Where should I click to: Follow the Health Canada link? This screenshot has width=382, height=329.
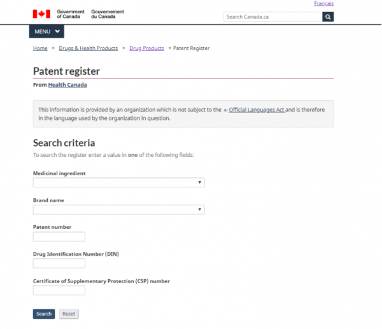point(67,85)
